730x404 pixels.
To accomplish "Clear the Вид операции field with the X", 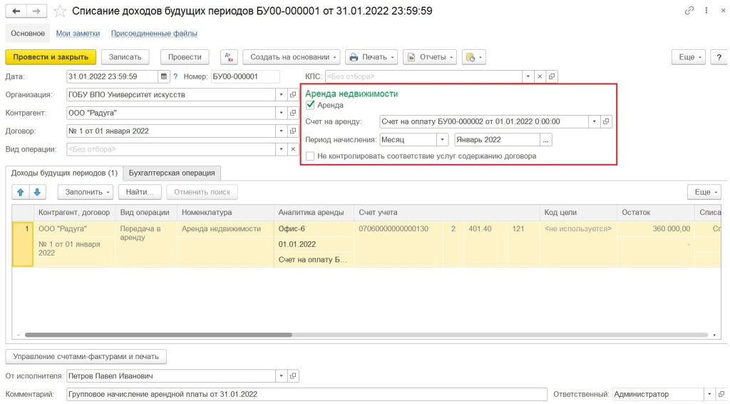I will click(292, 149).
